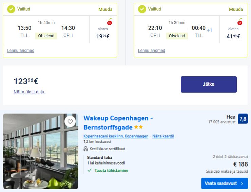The height and width of the screenshot is (192, 251).
Task: Open Wakeup Copenhagen - Bernstorffsgade hotel title
Action: (118, 123)
